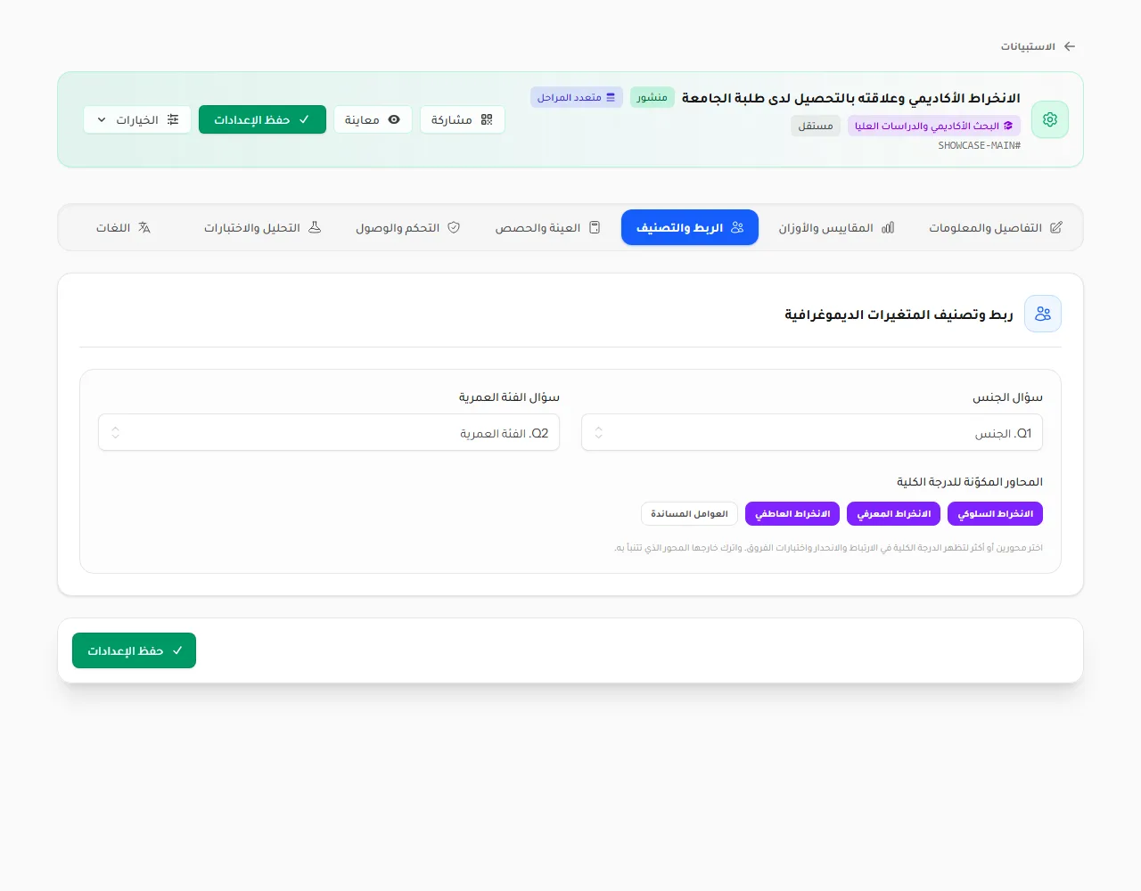Viewport: 1141px width, 891px height.
Task: Open the سؤال الفئة العمرية dropdown showing Q2
Action: click(329, 433)
